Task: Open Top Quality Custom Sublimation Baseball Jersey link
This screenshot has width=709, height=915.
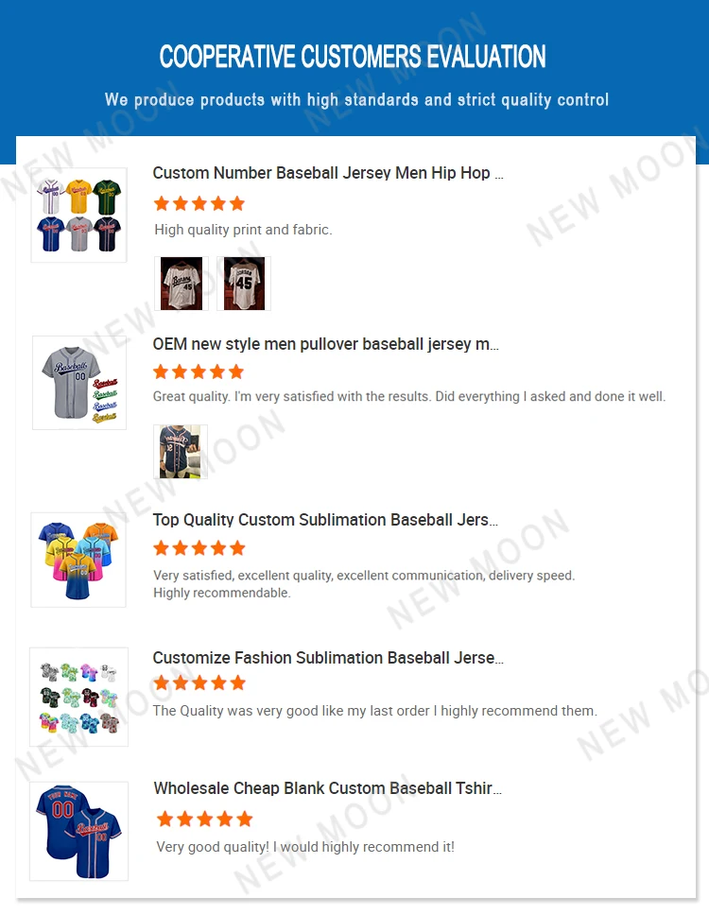Action: pos(325,520)
